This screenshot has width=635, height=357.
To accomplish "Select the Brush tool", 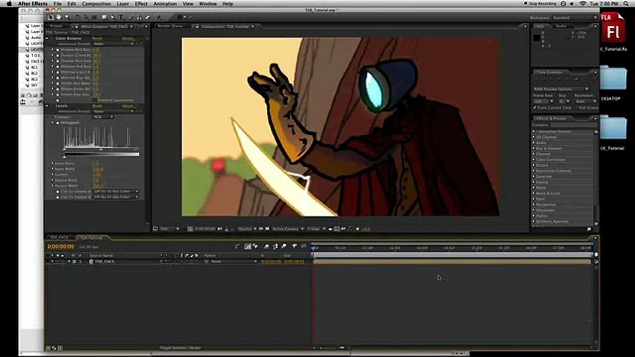I will tap(131, 17).
